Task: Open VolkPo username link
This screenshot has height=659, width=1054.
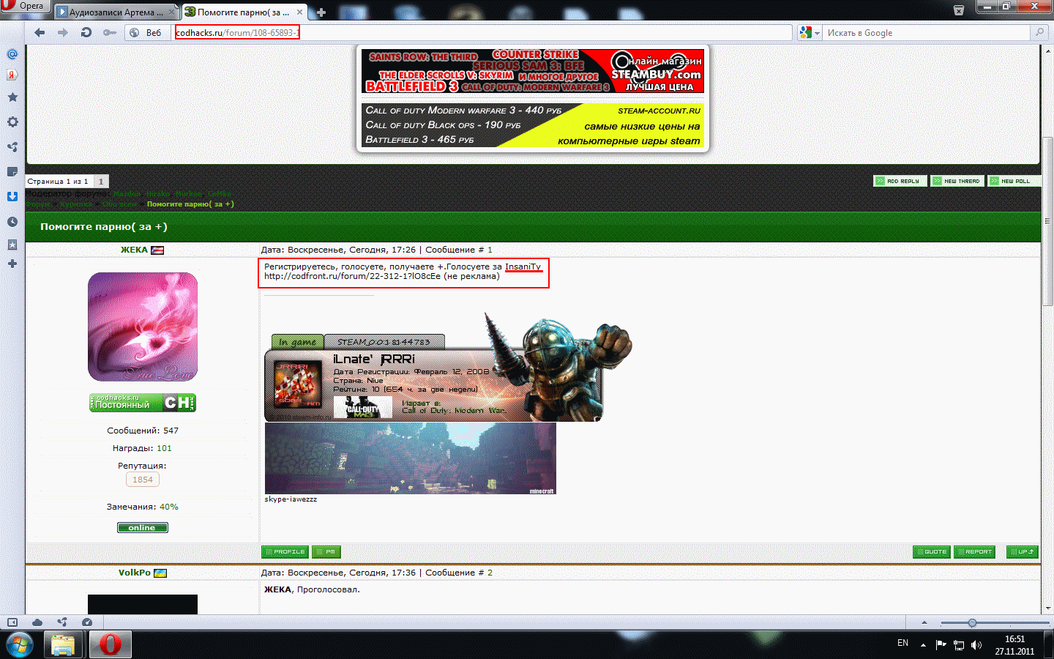Action: tap(135, 573)
